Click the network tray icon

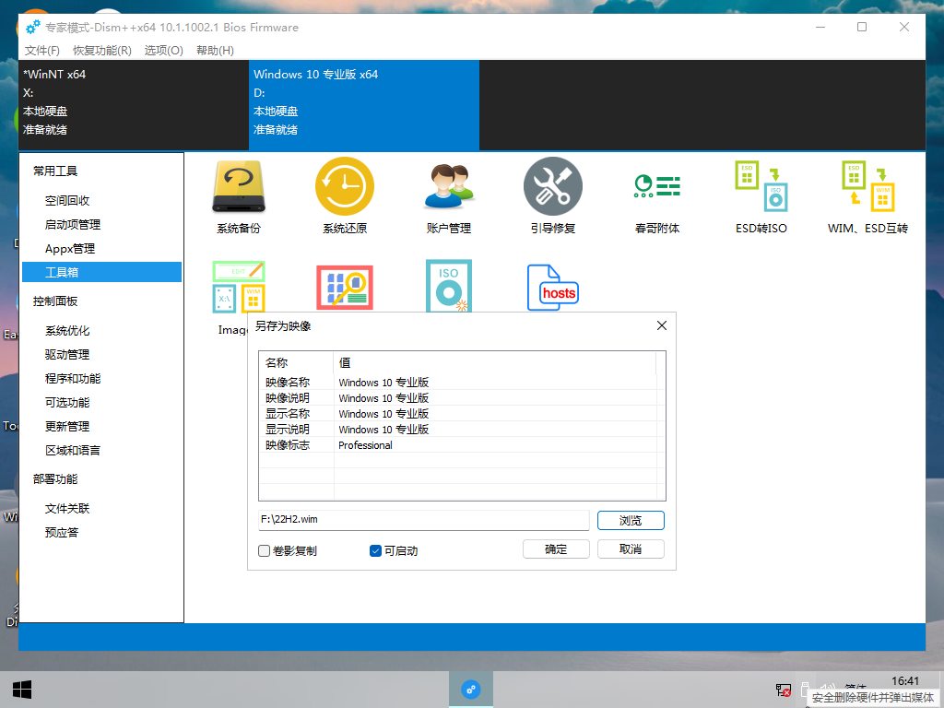(784, 690)
